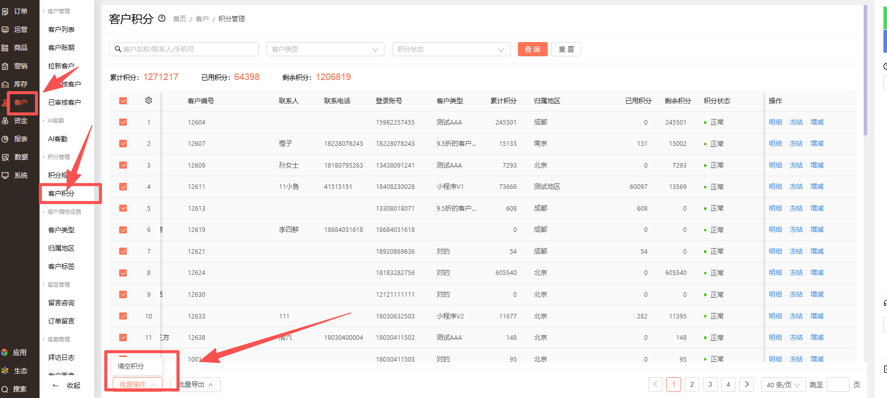
Task: Open the 运营 section in the left sidebar
Action: [x=15, y=29]
